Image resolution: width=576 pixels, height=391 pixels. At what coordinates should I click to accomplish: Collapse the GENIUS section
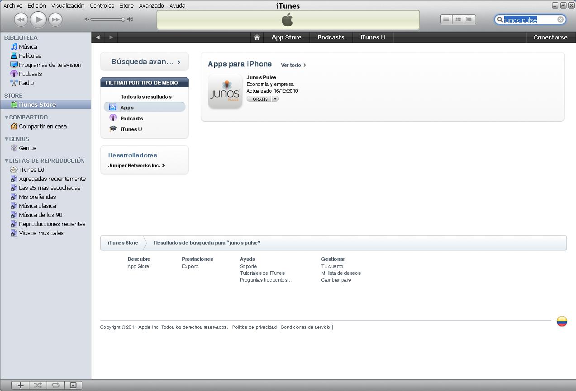tap(6, 139)
